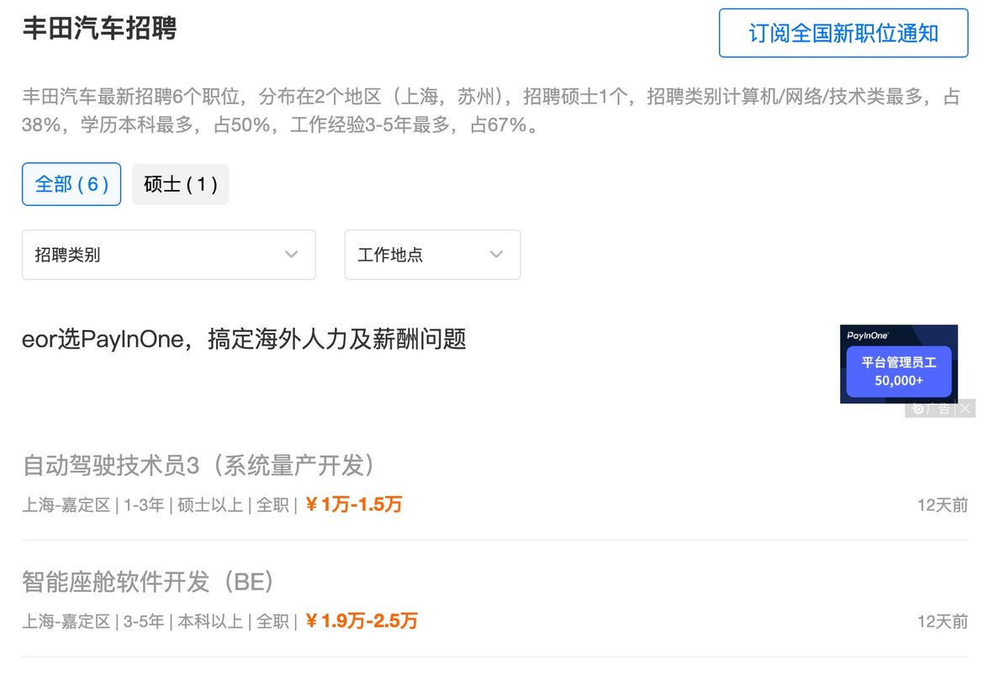Click the ¥1万-1.5万 salary text
The height and width of the screenshot is (686, 988).
[x=353, y=504]
